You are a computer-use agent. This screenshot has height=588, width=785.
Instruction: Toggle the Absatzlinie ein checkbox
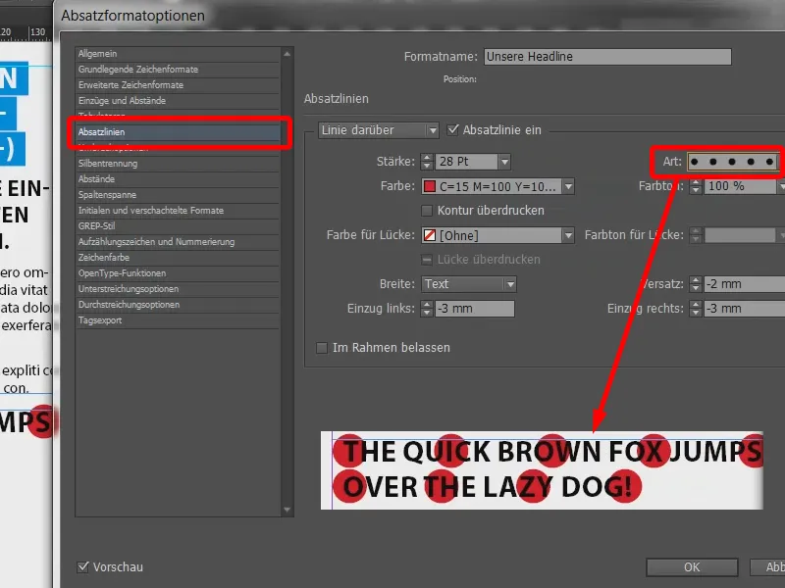click(x=452, y=130)
